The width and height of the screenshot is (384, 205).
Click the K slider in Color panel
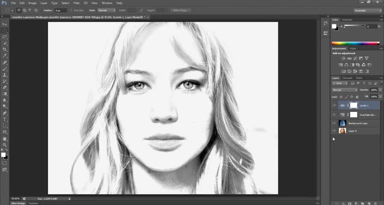click(x=354, y=26)
